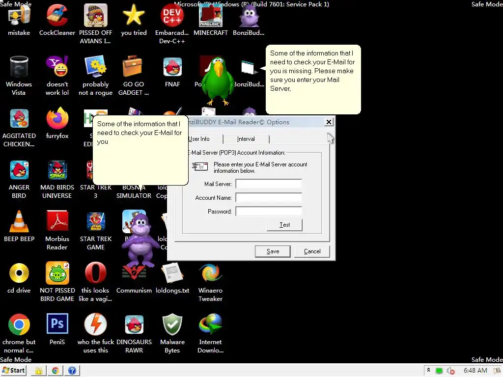Viewport: 503px width, 377px height.
Task: Switch to the Interval tab
Action: tap(246, 139)
